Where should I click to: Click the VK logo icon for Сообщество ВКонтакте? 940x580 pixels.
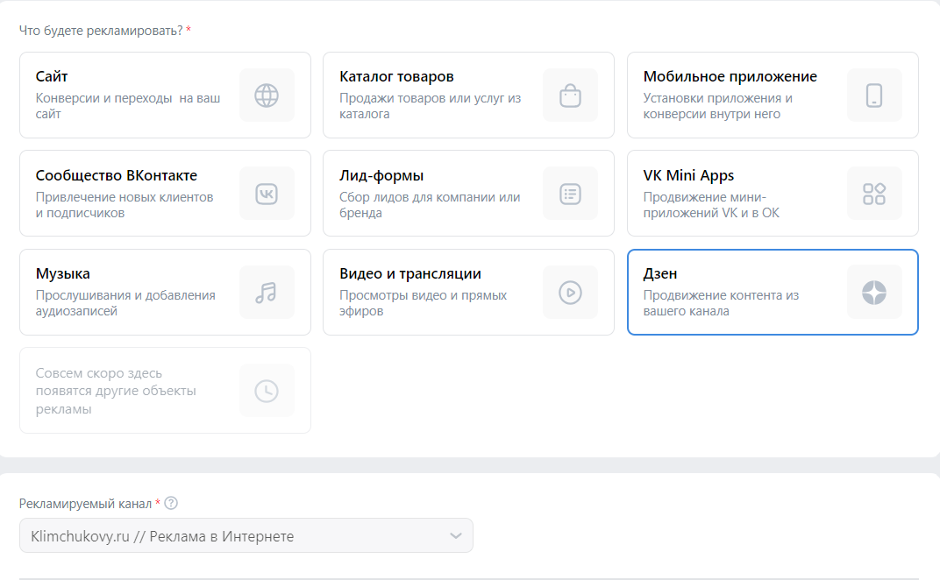267,194
